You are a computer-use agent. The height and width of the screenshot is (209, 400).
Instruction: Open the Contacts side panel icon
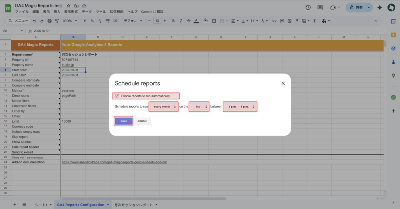(x=393, y=62)
